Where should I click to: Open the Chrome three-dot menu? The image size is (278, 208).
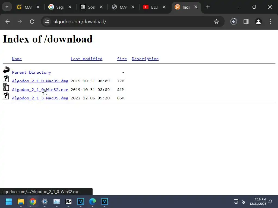[x=271, y=22]
